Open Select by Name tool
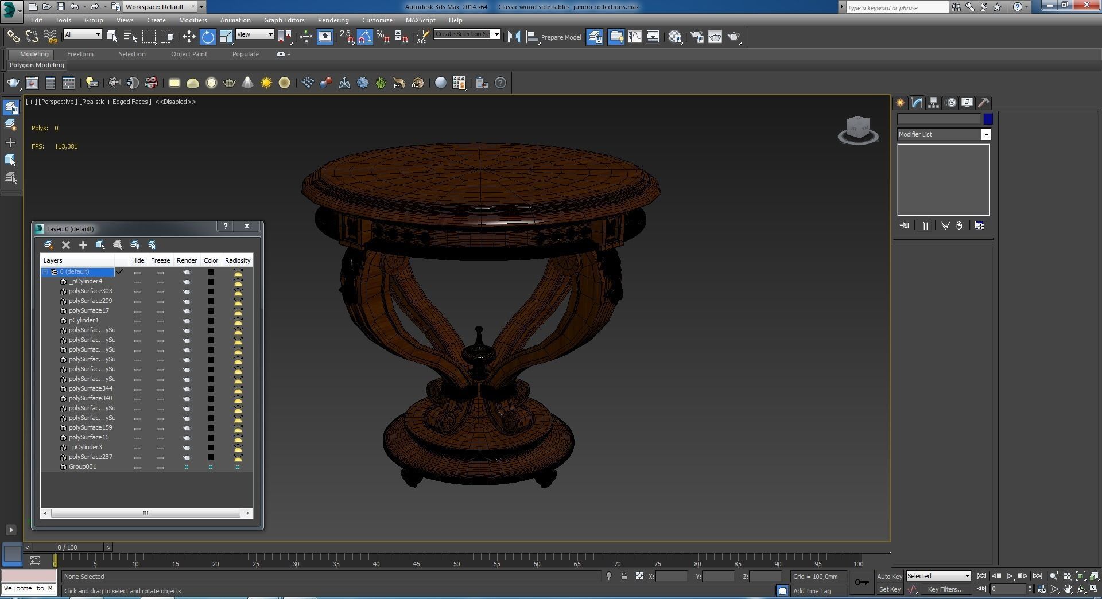1102x599 pixels. [x=130, y=37]
